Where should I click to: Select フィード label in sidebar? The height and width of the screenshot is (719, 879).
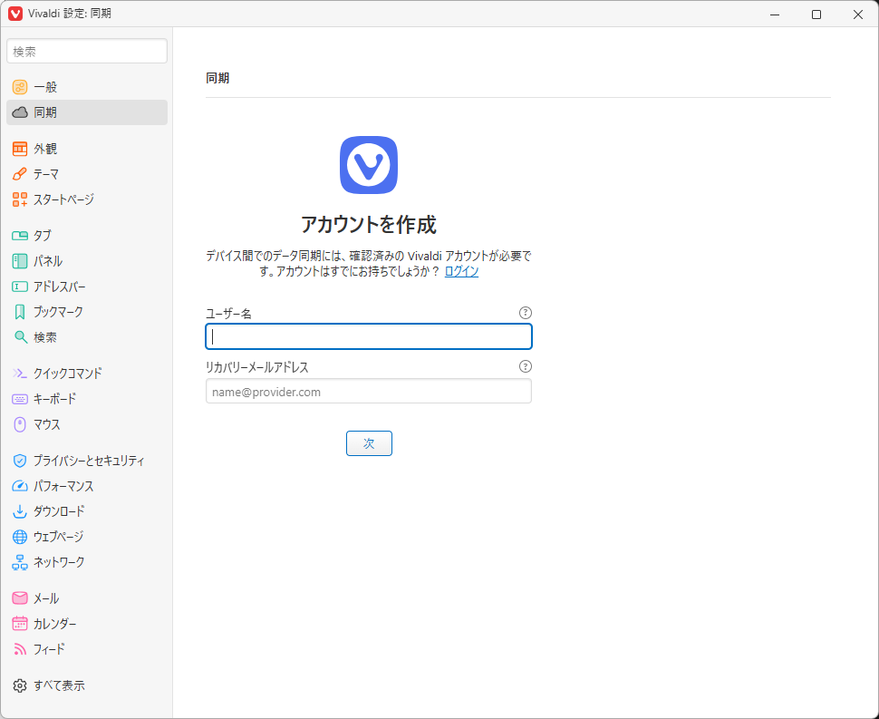click(x=49, y=649)
